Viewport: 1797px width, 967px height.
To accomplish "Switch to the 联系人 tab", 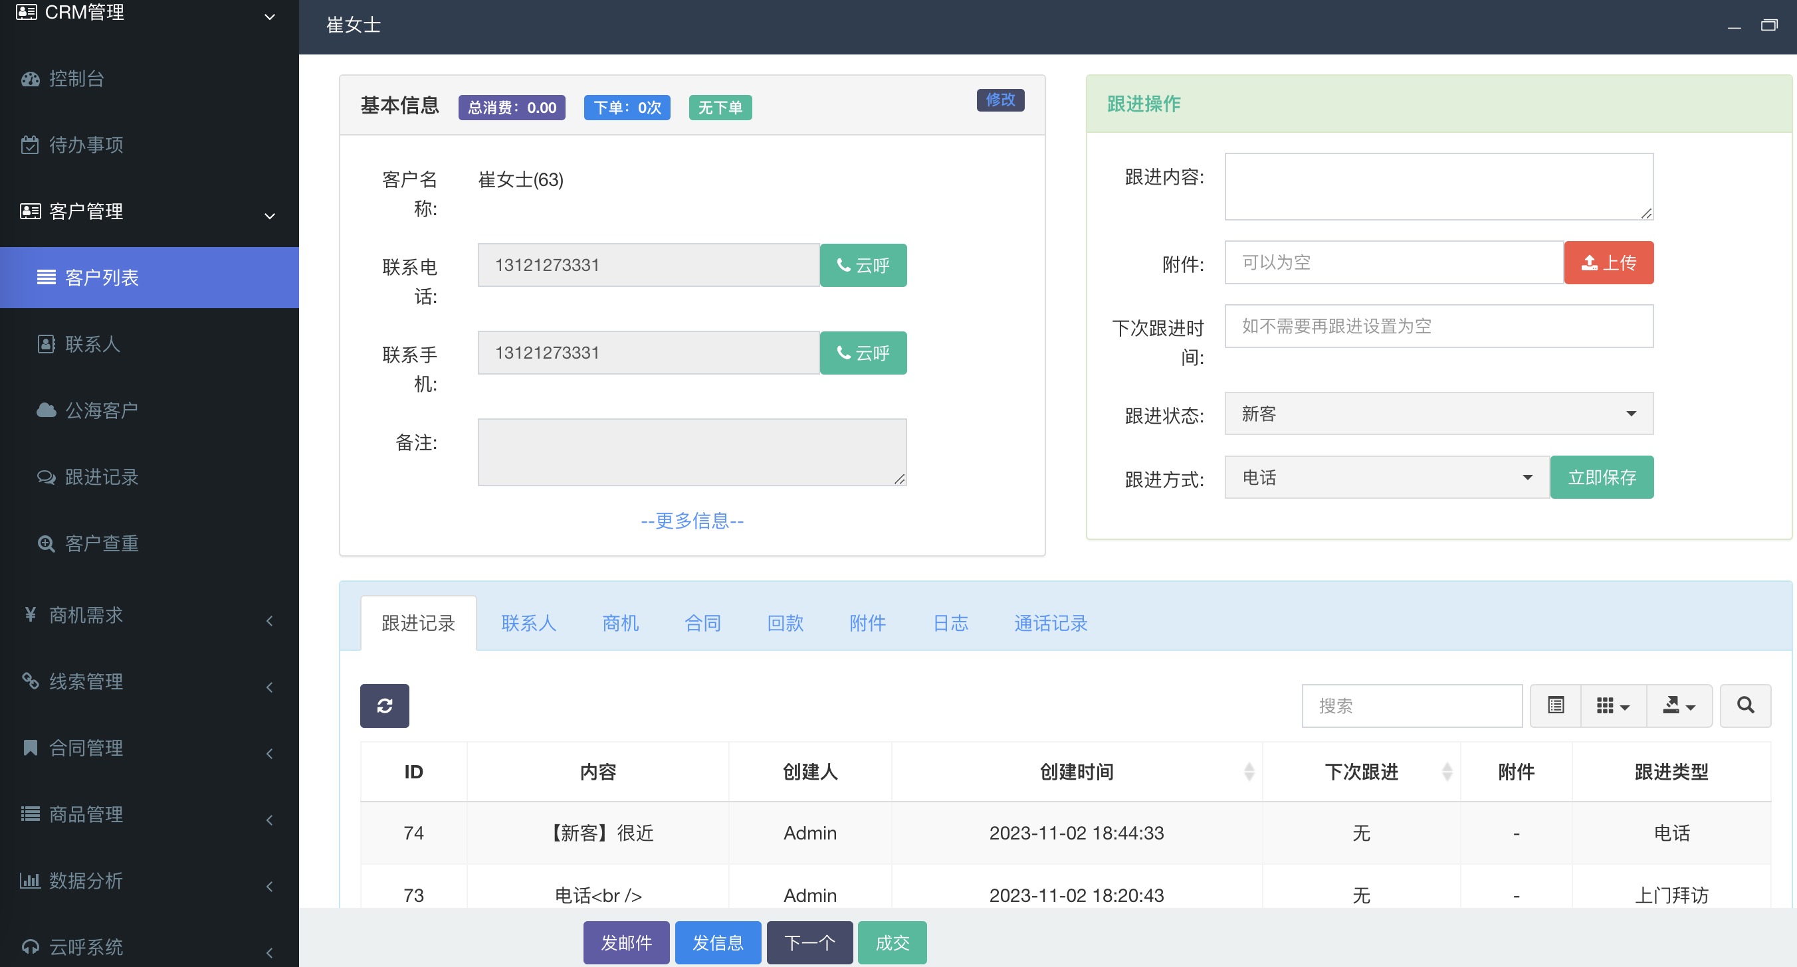I will pos(529,622).
